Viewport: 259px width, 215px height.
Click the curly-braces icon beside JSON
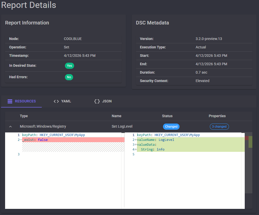[97, 101]
